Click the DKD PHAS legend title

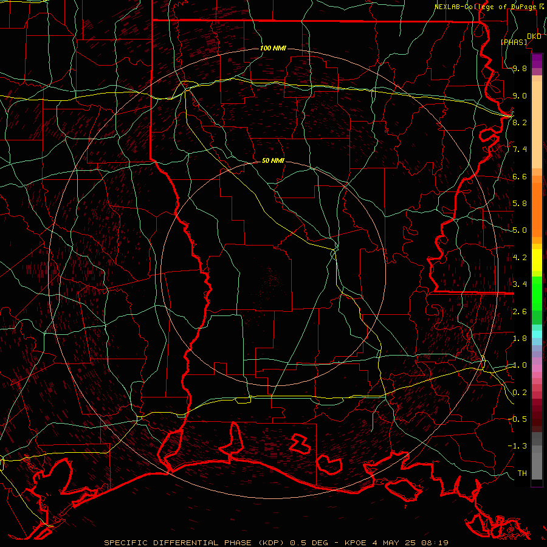521,39
